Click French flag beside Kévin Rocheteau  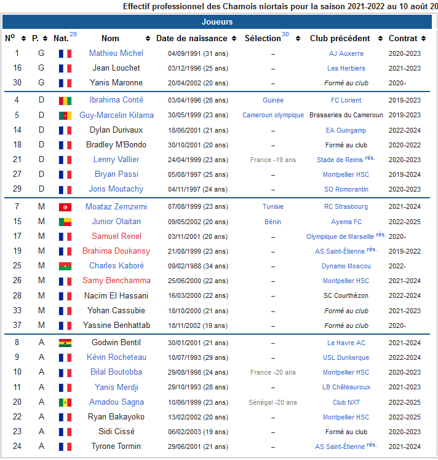pyautogui.click(x=65, y=357)
